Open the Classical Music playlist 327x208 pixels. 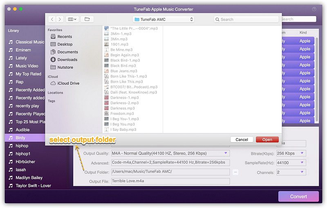click(29, 42)
